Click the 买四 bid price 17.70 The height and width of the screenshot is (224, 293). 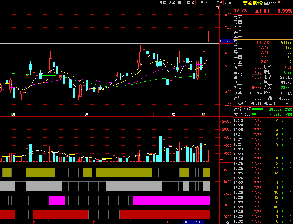(x=263, y=57)
